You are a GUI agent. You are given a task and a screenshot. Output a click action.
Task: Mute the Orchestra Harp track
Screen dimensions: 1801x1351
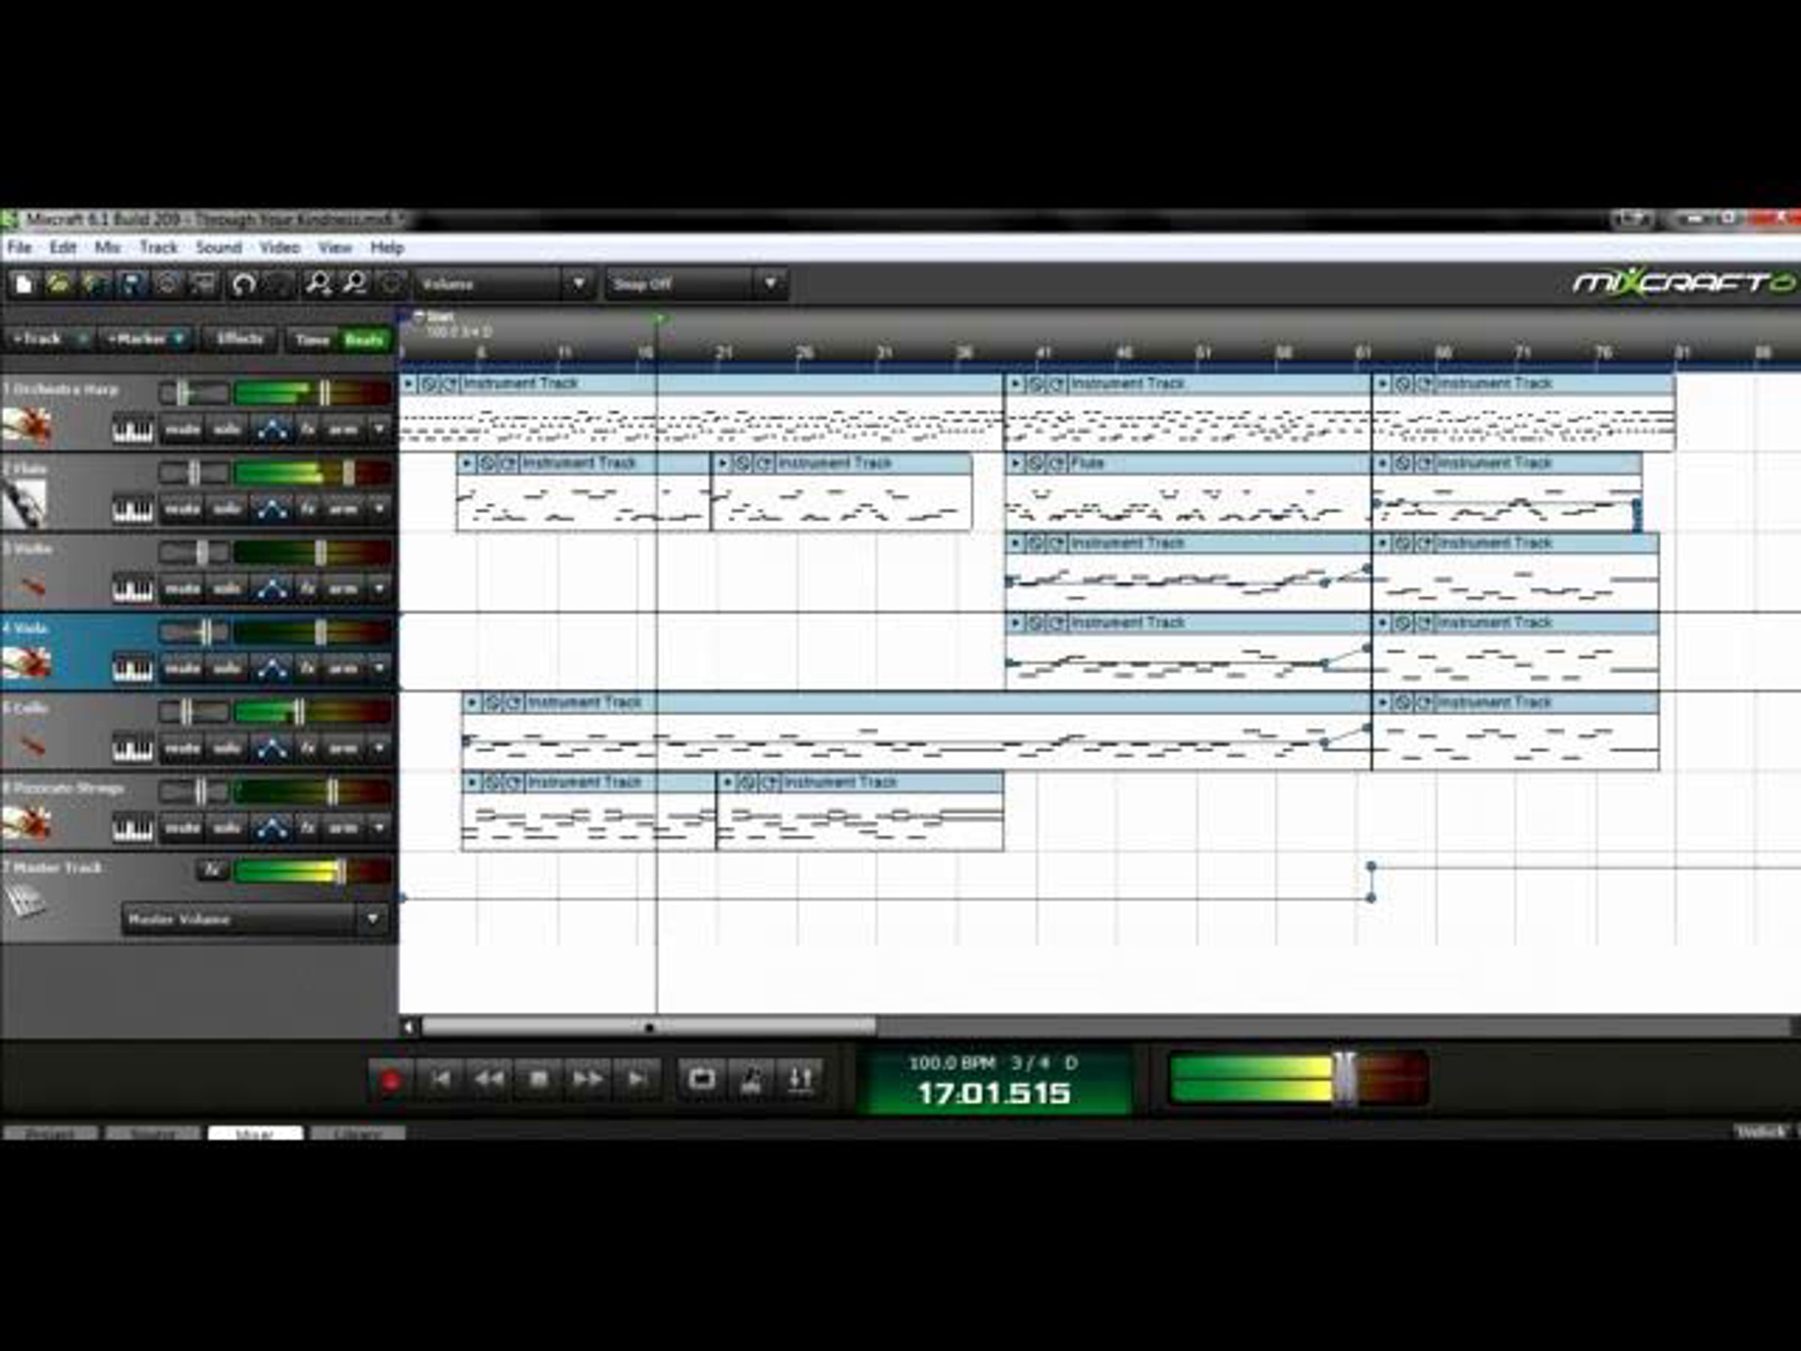click(182, 429)
